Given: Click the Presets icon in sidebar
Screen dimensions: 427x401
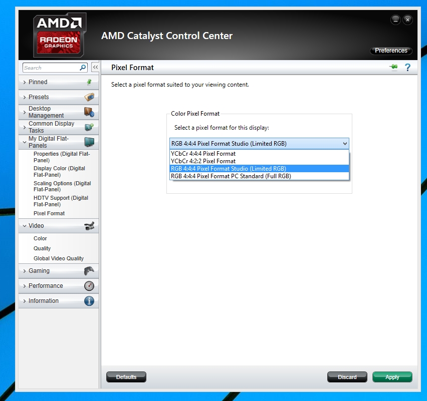Looking at the screenshot, I should [x=89, y=97].
